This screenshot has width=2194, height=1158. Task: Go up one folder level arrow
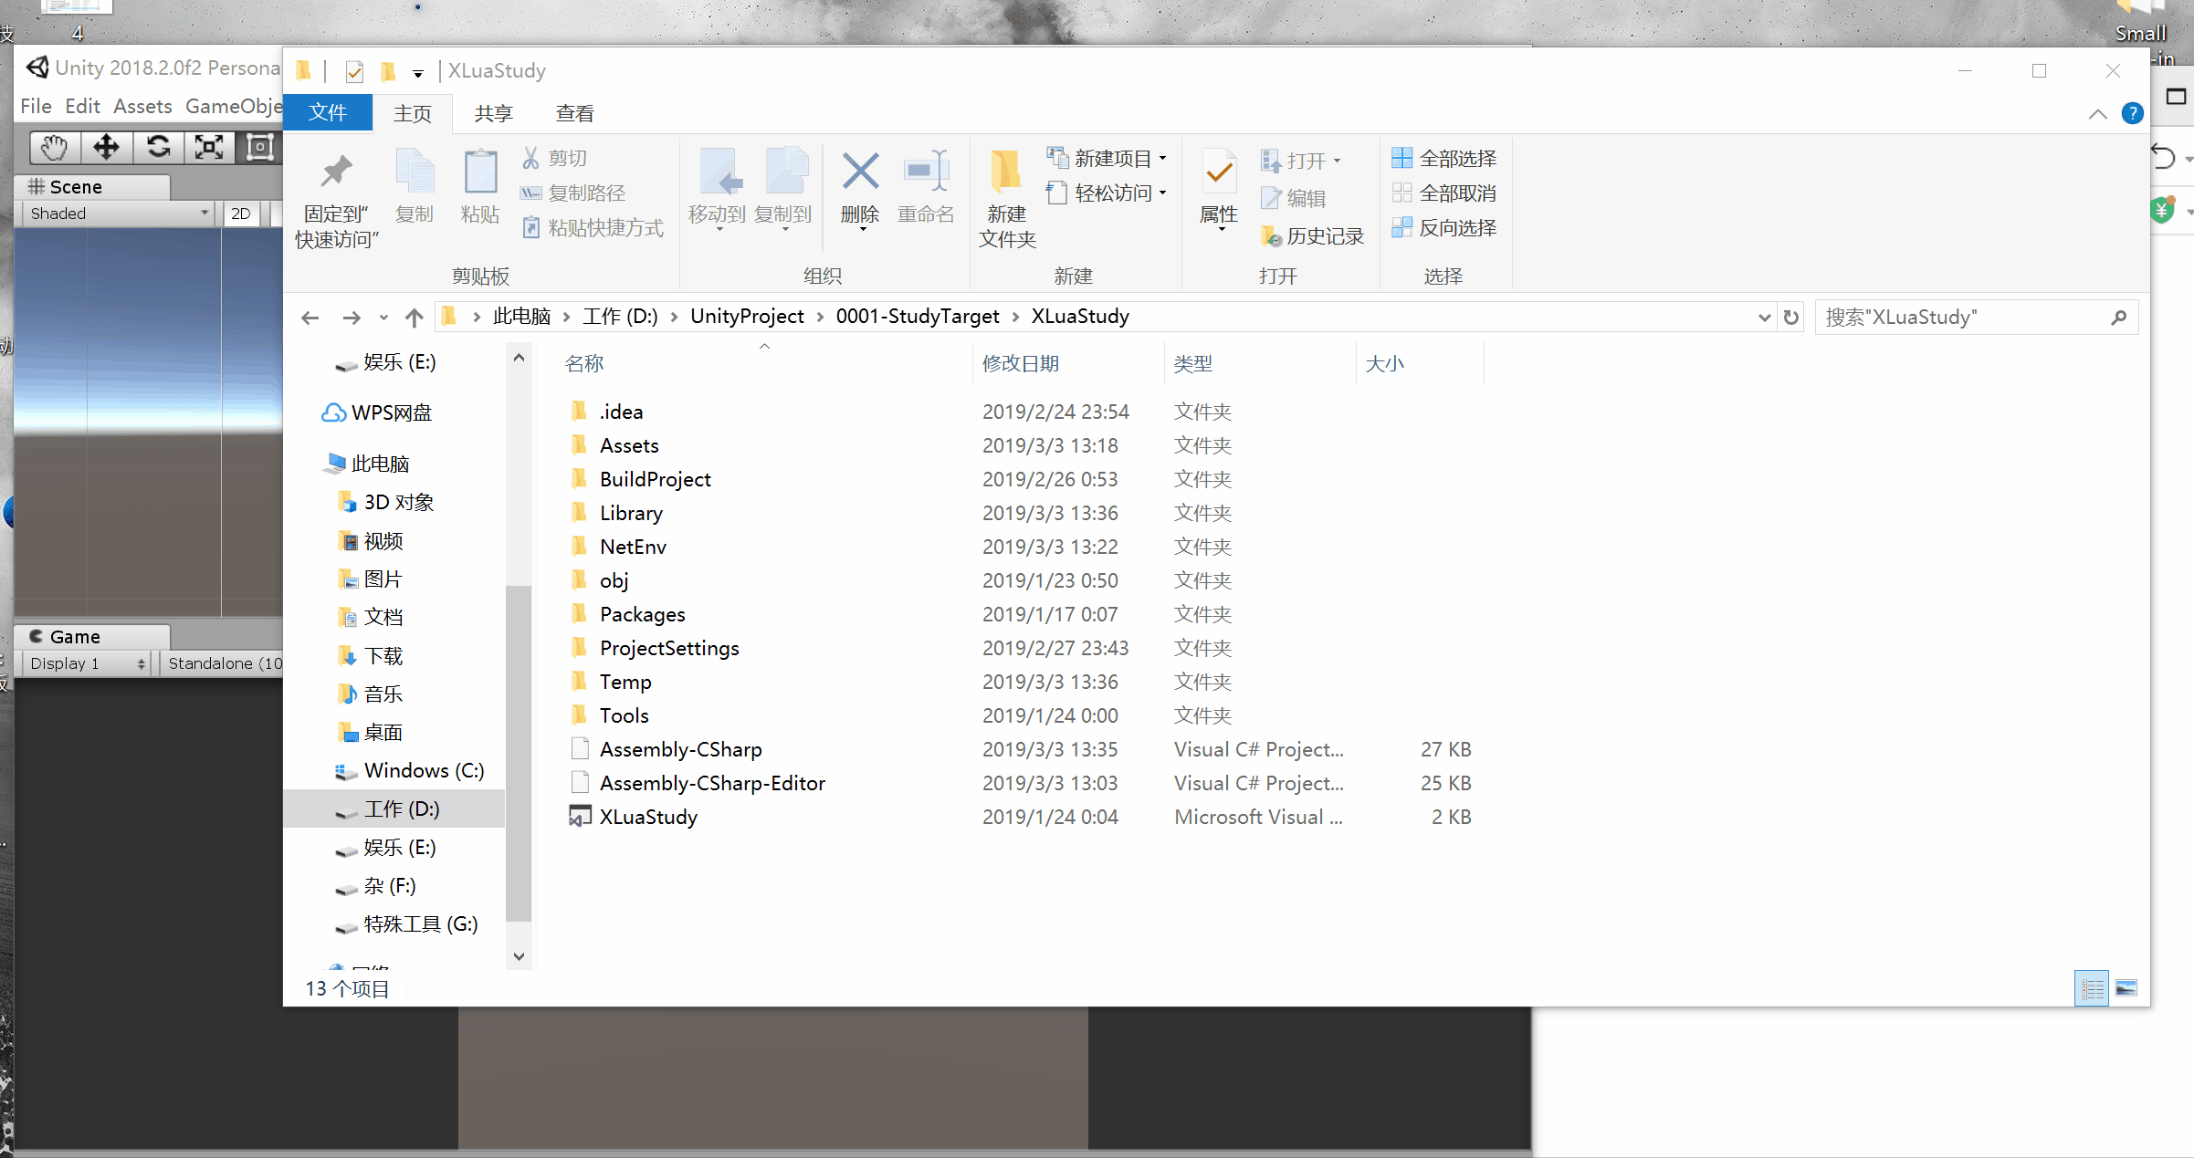(x=415, y=318)
